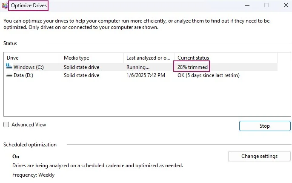Click the OK (5 days since last retrim) status
The image size is (292, 183).
(x=208, y=75)
